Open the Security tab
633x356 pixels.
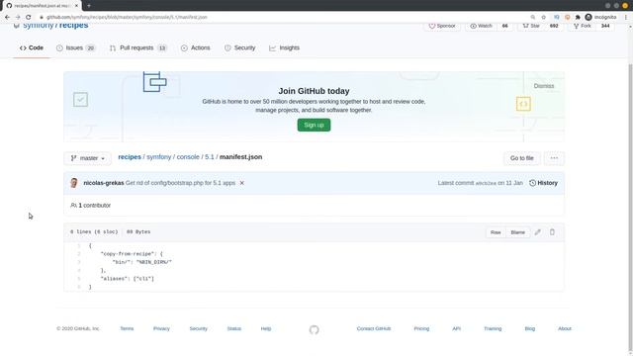(x=239, y=47)
